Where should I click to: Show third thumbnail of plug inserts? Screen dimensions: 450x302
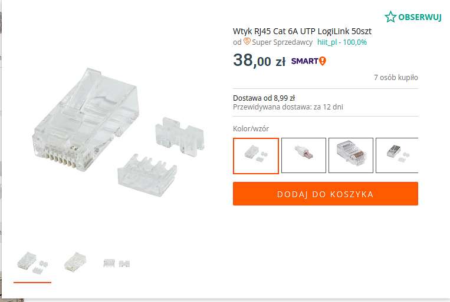(117, 263)
